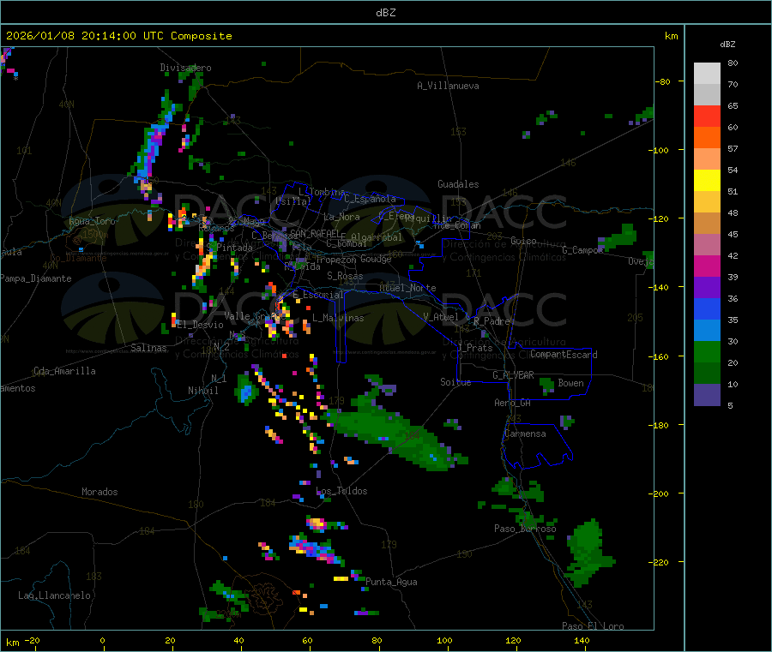Select the Guadales location label
Screen dimensions: 772x652
point(458,184)
